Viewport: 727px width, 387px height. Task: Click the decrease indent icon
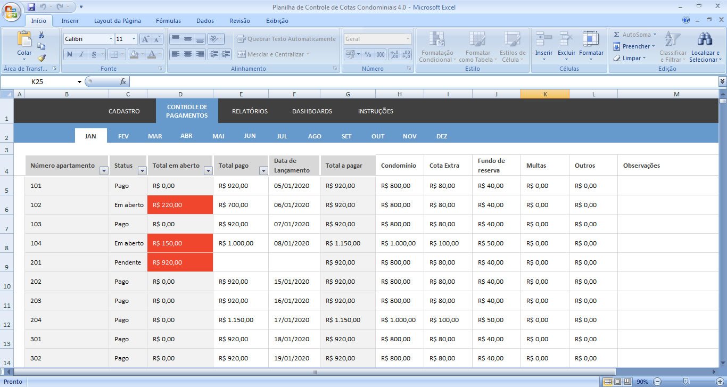point(214,54)
